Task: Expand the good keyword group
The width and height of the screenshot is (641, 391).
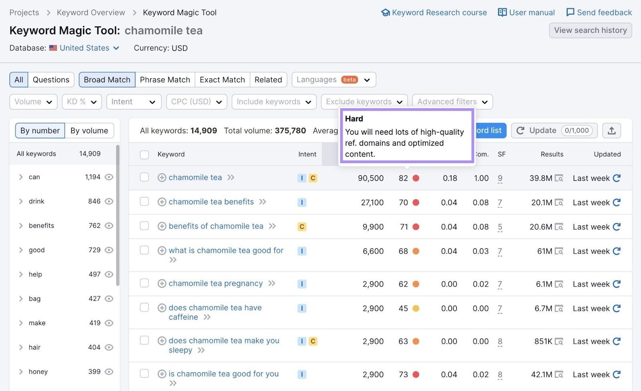Action: tap(21, 250)
